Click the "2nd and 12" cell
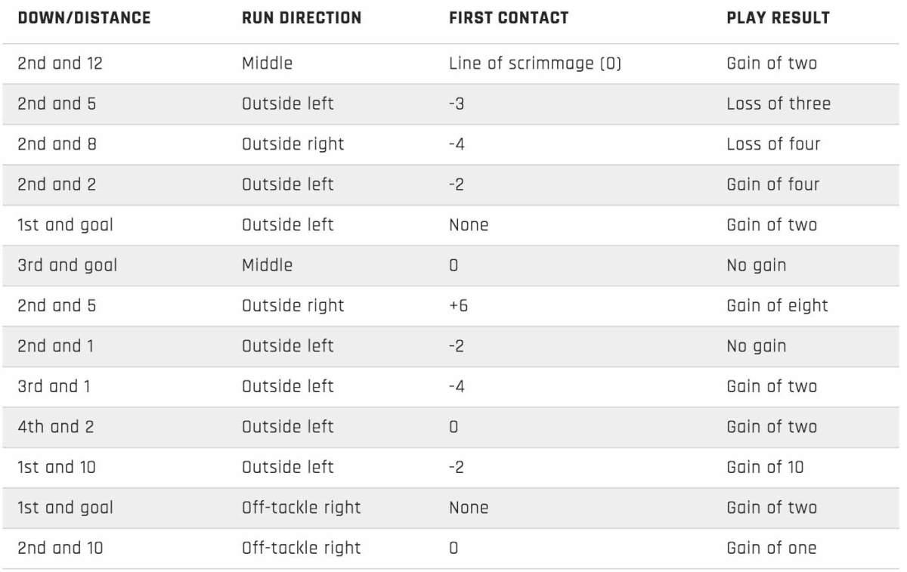The image size is (907, 572). (x=60, y=63)
